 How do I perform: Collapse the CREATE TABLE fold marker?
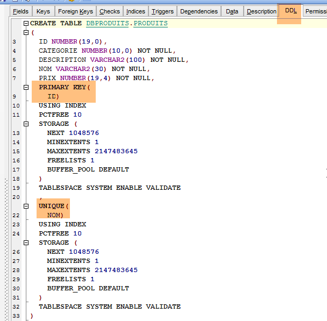26,24
